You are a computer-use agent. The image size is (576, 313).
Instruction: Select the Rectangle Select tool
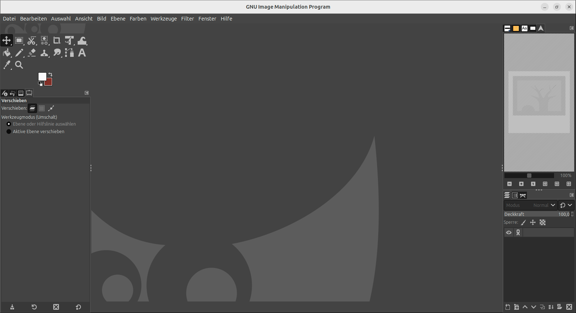coord(19,40)
